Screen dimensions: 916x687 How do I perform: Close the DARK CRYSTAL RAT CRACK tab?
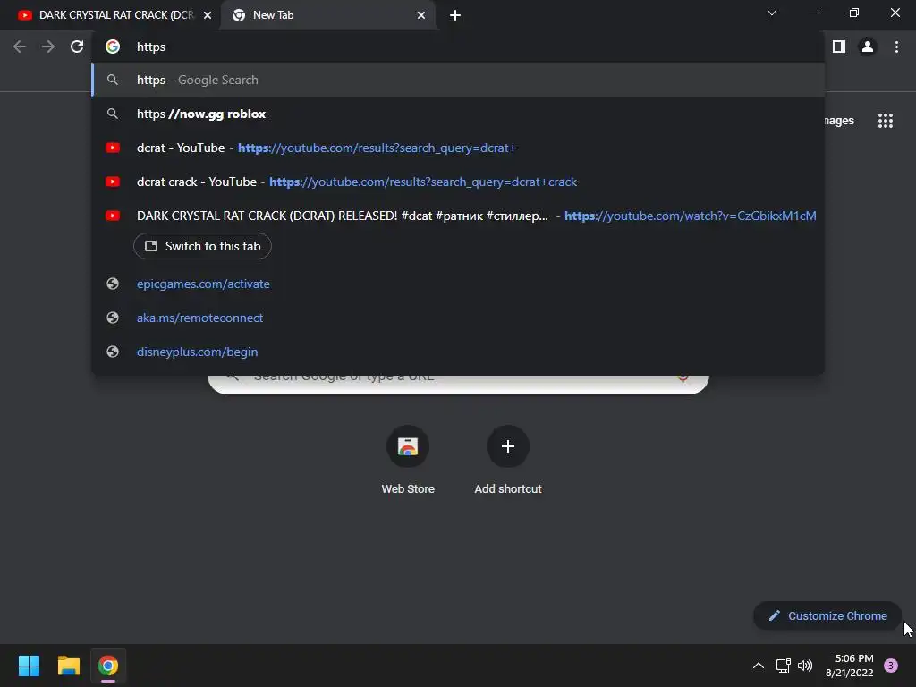(x=208, y=15)
